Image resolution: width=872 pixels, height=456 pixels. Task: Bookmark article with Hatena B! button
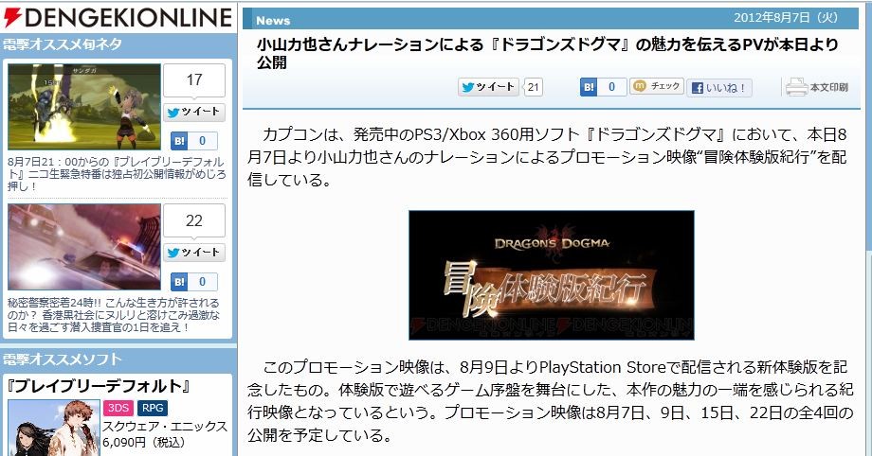589,87
